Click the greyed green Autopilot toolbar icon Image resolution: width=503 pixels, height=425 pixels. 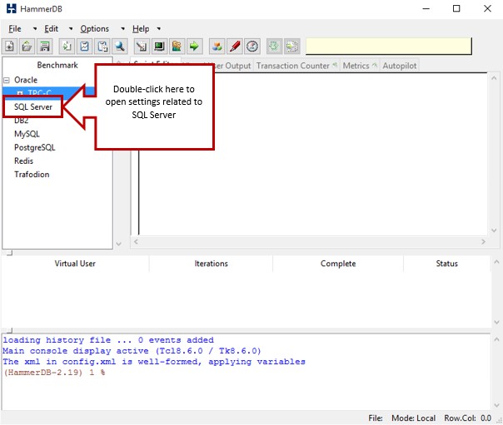pos(274,47)
